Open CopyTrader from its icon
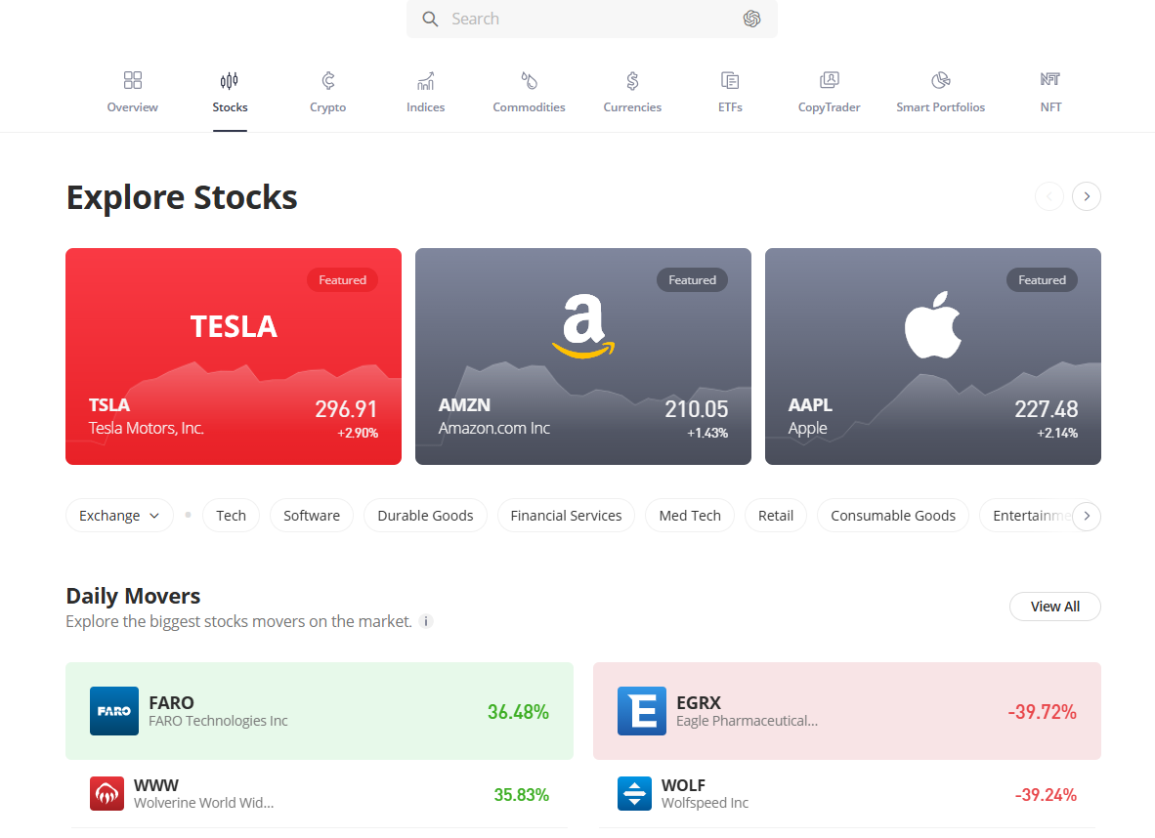 829,82
